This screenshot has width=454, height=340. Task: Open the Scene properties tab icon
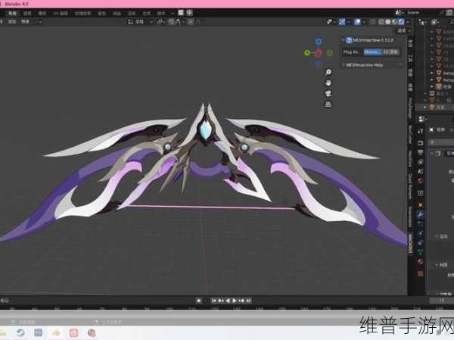pos(421,172)
